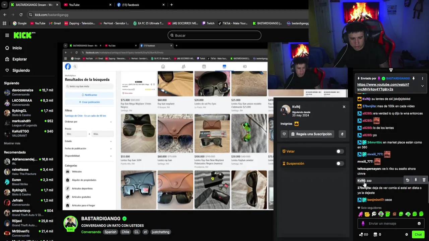Switch to the YouTube browser tab

tap(88, 5)
